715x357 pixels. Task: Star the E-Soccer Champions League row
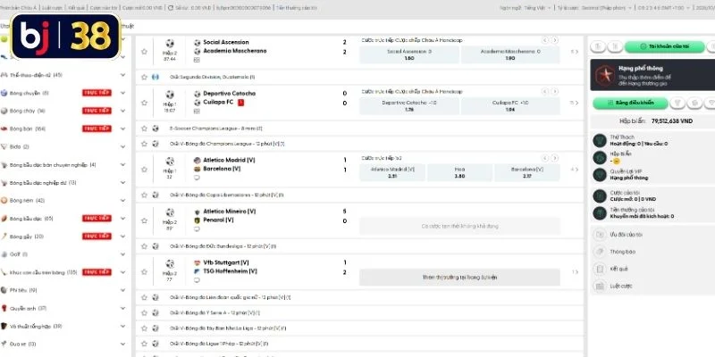pyautogui.click(x=144, y=129)
